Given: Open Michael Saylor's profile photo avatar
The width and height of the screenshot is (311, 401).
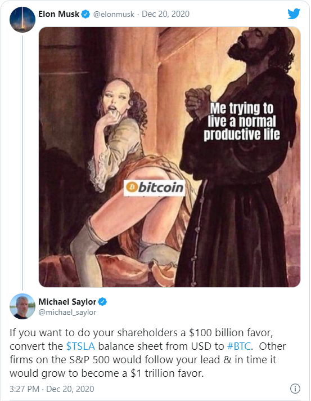Looking at the screenshot, I should (22, 306).
